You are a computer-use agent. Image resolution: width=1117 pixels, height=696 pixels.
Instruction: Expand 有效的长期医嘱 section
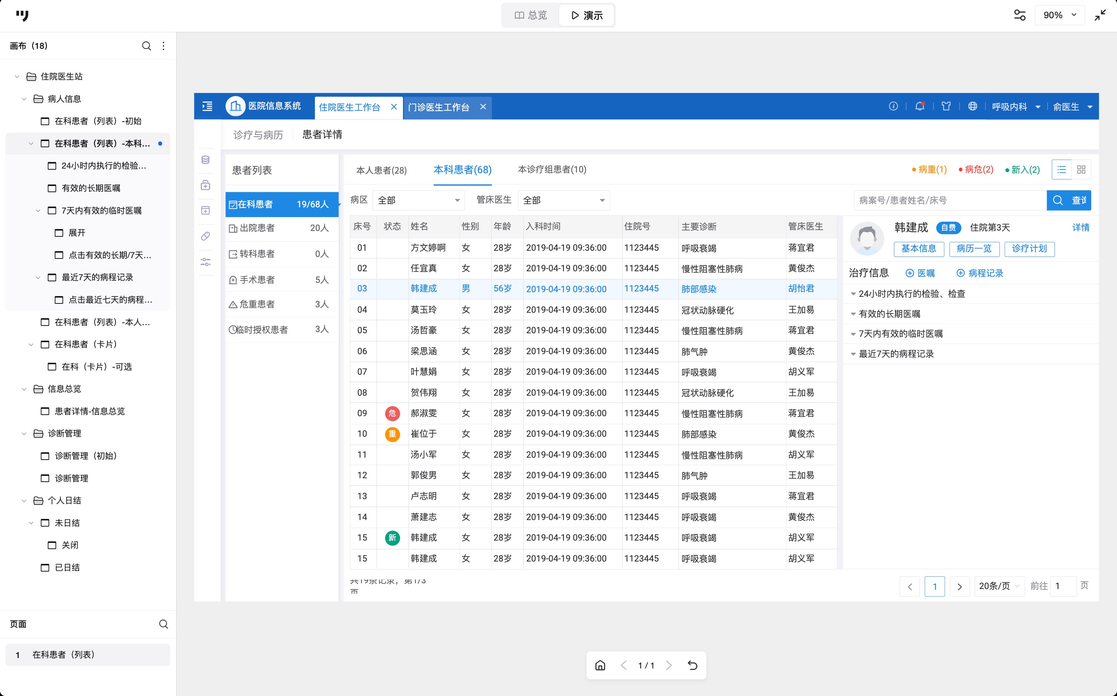[x=889, y=314]
